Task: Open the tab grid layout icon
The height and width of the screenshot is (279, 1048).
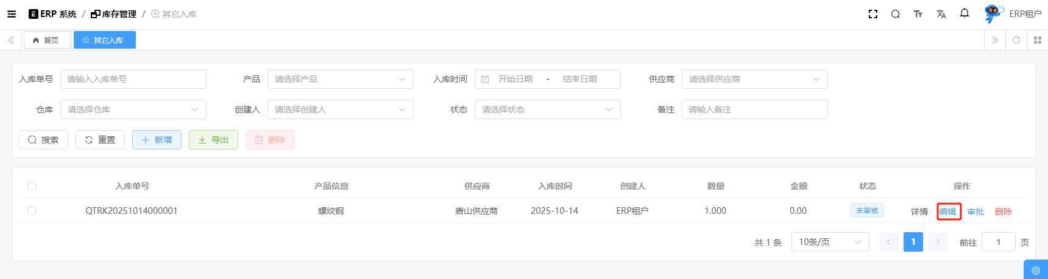Action: pos(1037,40)
